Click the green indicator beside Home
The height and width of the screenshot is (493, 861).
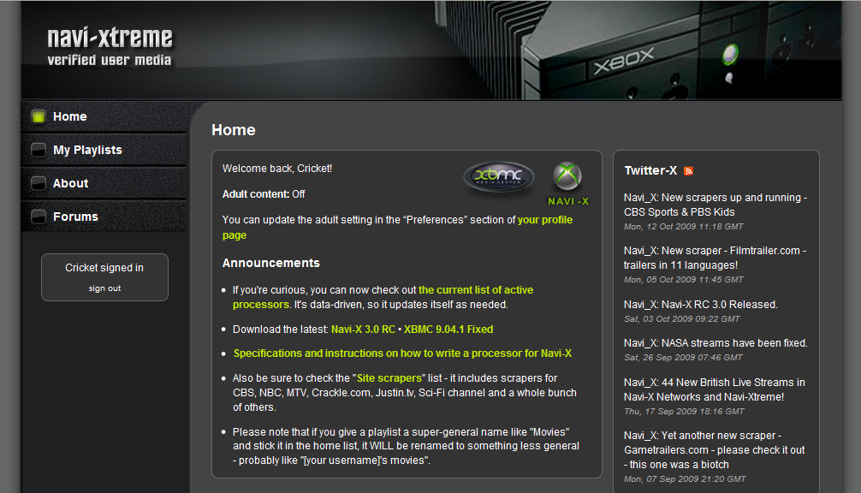[39, 116]
